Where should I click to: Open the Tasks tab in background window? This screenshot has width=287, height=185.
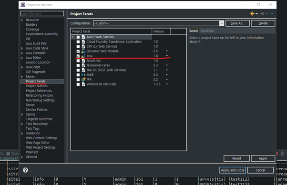12,154
